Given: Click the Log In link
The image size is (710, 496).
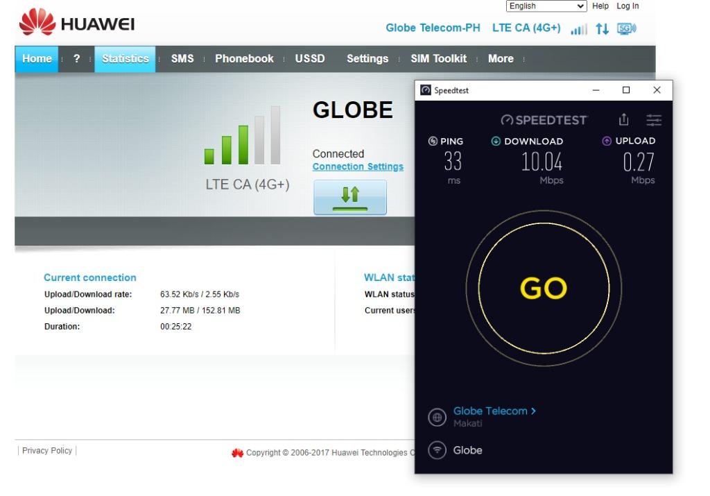Looking at the screenshot, I should [x=627, y=6].
